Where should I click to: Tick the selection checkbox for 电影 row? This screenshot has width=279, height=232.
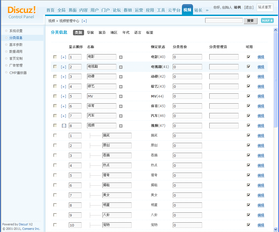[55, 57]
